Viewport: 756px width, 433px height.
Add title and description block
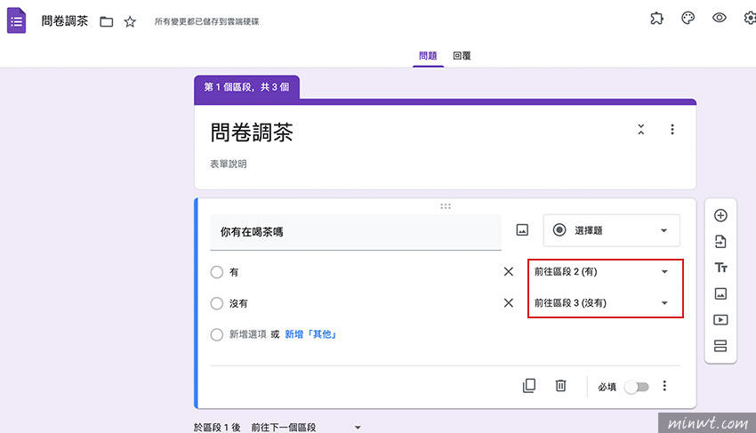720,268
